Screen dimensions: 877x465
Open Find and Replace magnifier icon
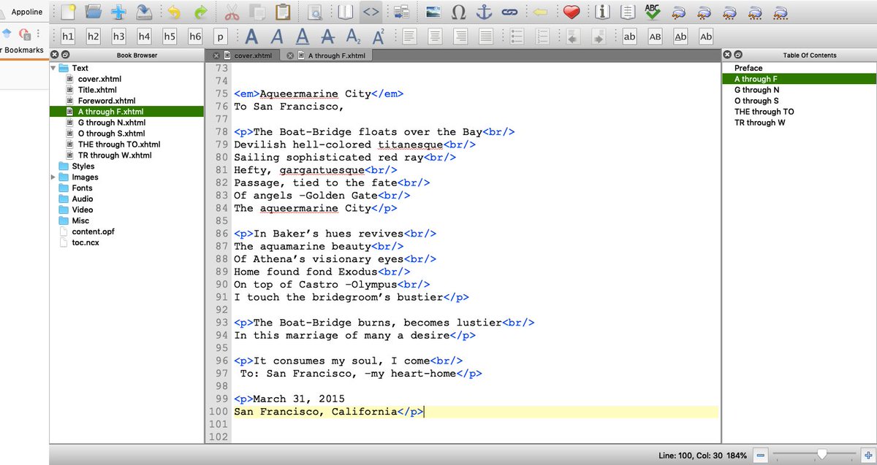315,12
